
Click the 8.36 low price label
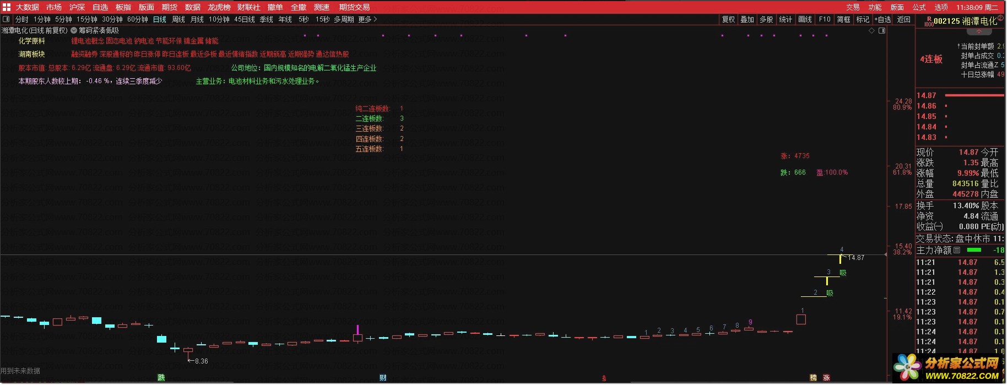click(x=202, y=361)
